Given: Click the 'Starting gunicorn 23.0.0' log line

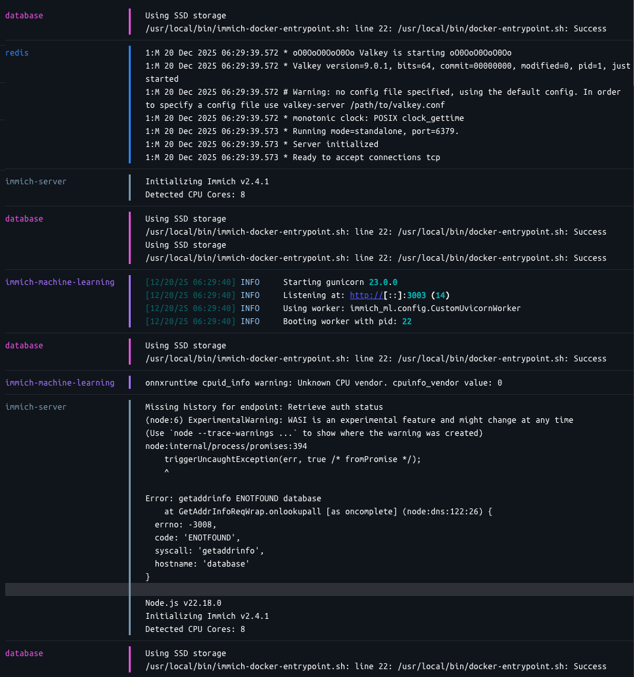Looking at the screenshot, I should coord(327,282).
